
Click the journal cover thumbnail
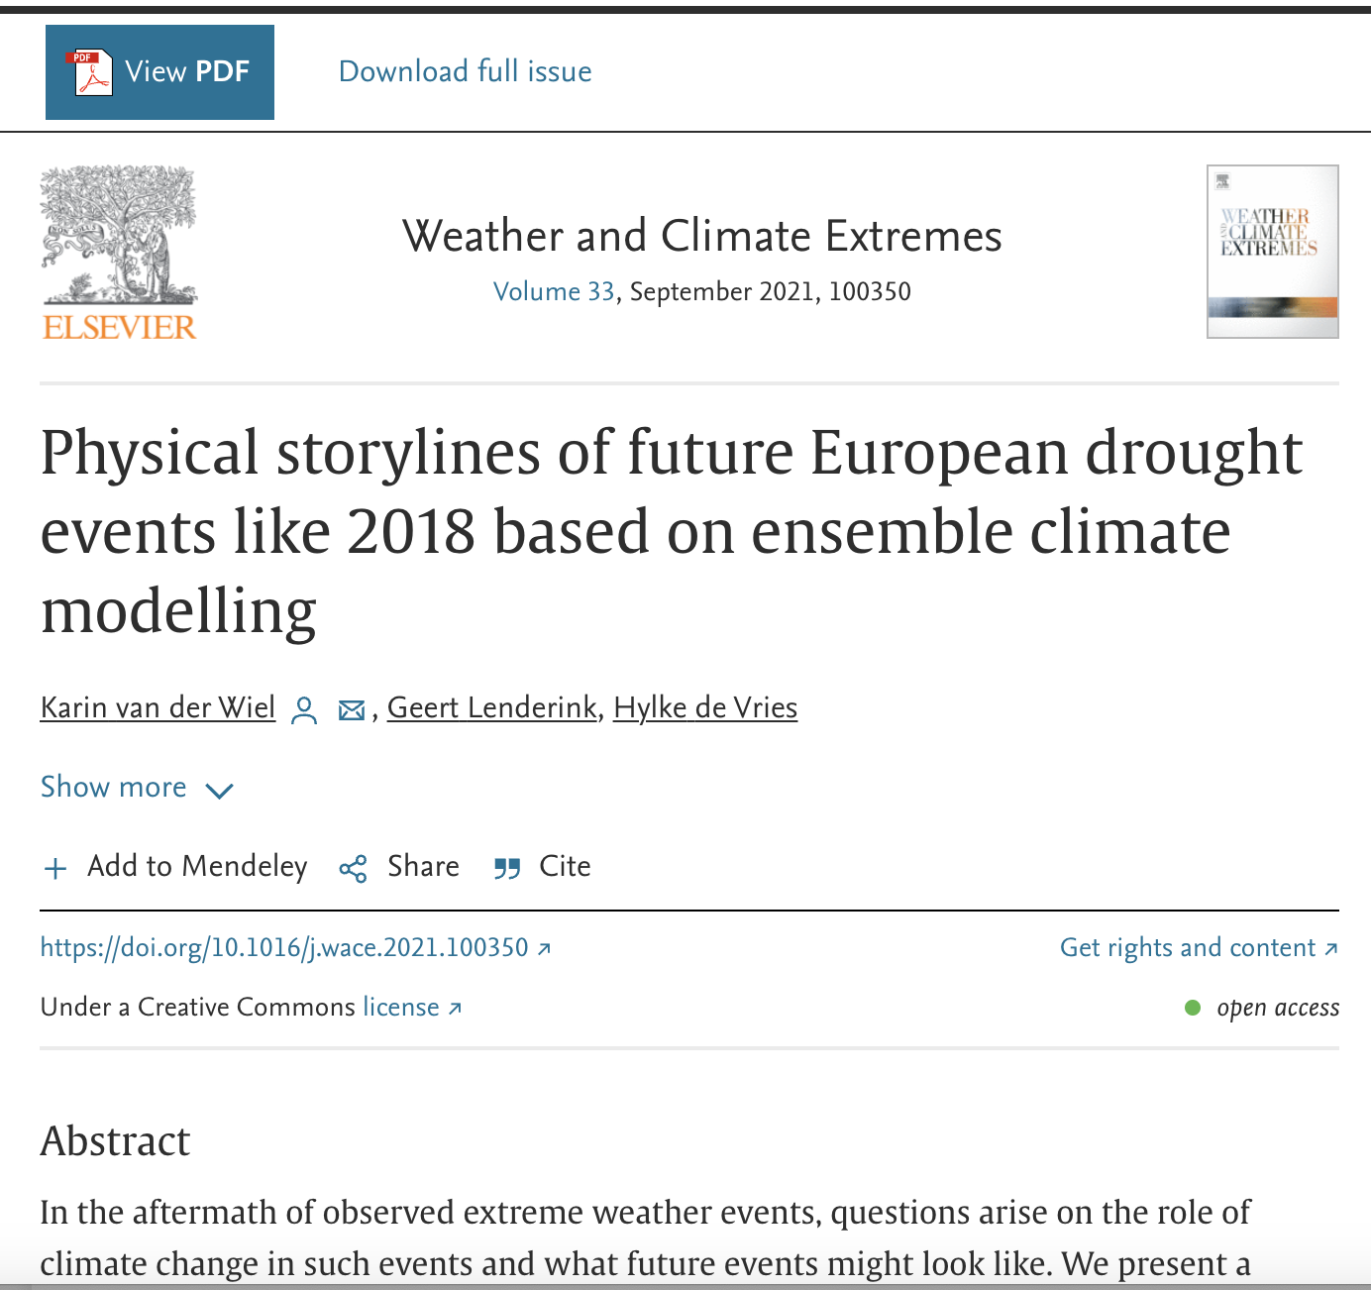pos(1272,252)
